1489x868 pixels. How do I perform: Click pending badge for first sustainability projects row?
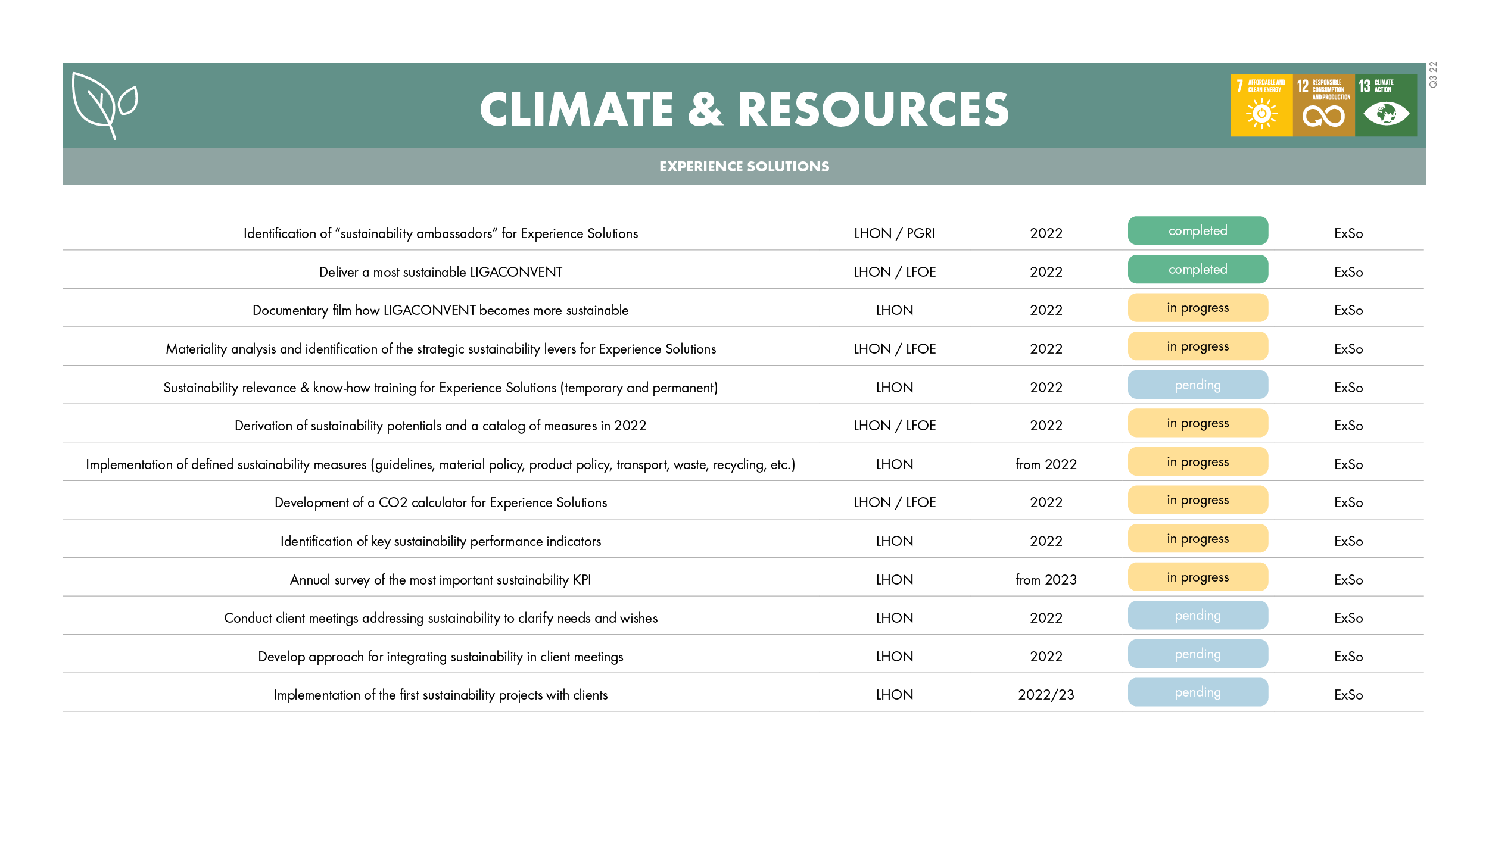(x=1197, y=692)
